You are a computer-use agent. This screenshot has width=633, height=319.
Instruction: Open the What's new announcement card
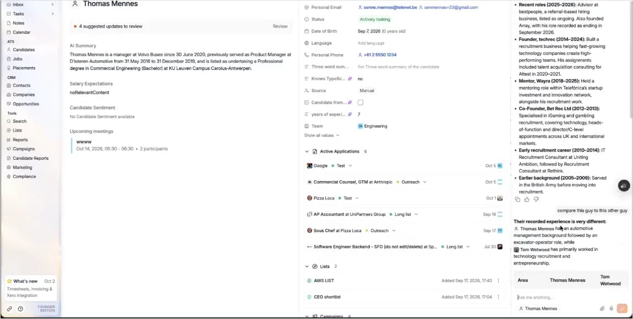(31, 288)
